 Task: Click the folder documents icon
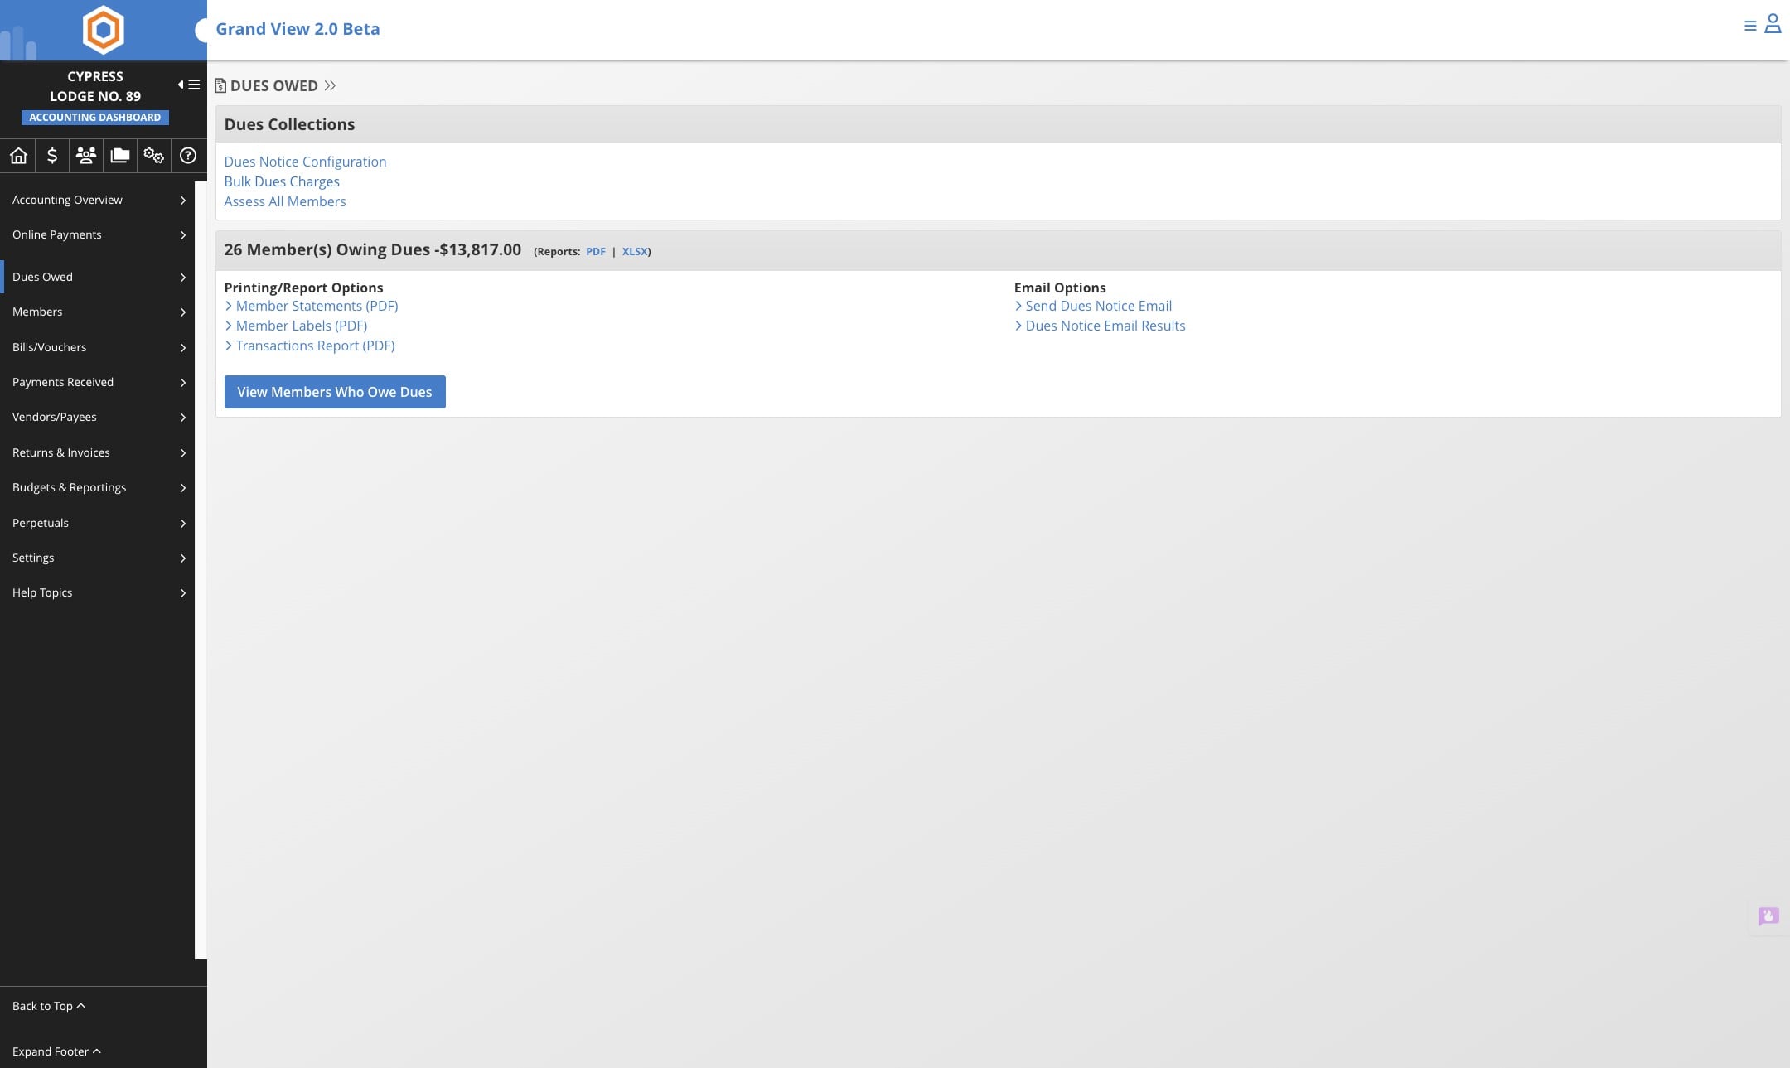tap(119, 156)
